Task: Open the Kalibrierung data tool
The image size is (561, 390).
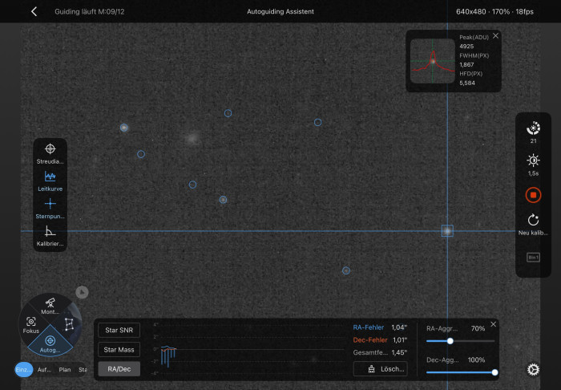Action: point(50,236)
